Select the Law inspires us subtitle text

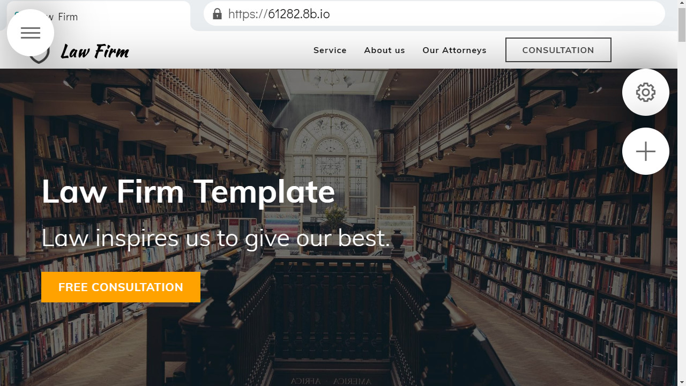(216, 237)
